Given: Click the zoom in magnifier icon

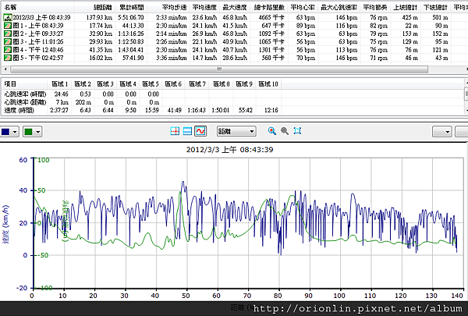Looking at the screenshot, I should pos(272,131).
